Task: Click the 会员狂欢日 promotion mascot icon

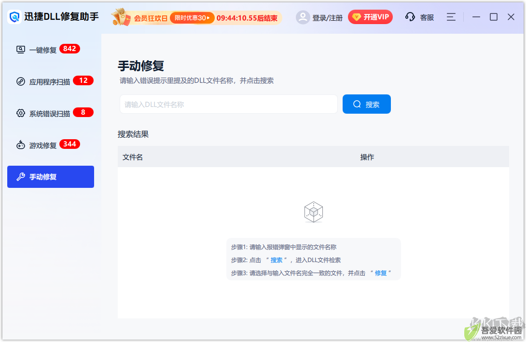Action: (121, 17)
